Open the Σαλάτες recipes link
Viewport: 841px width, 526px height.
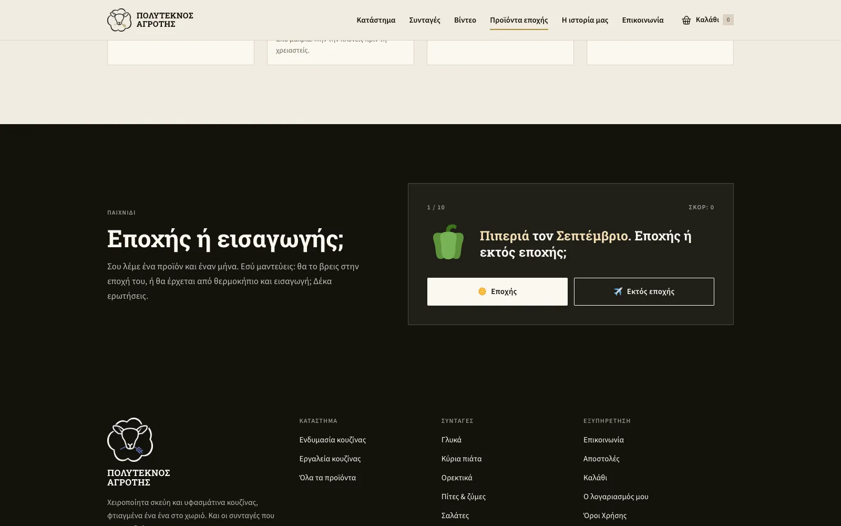click(455, 515)
